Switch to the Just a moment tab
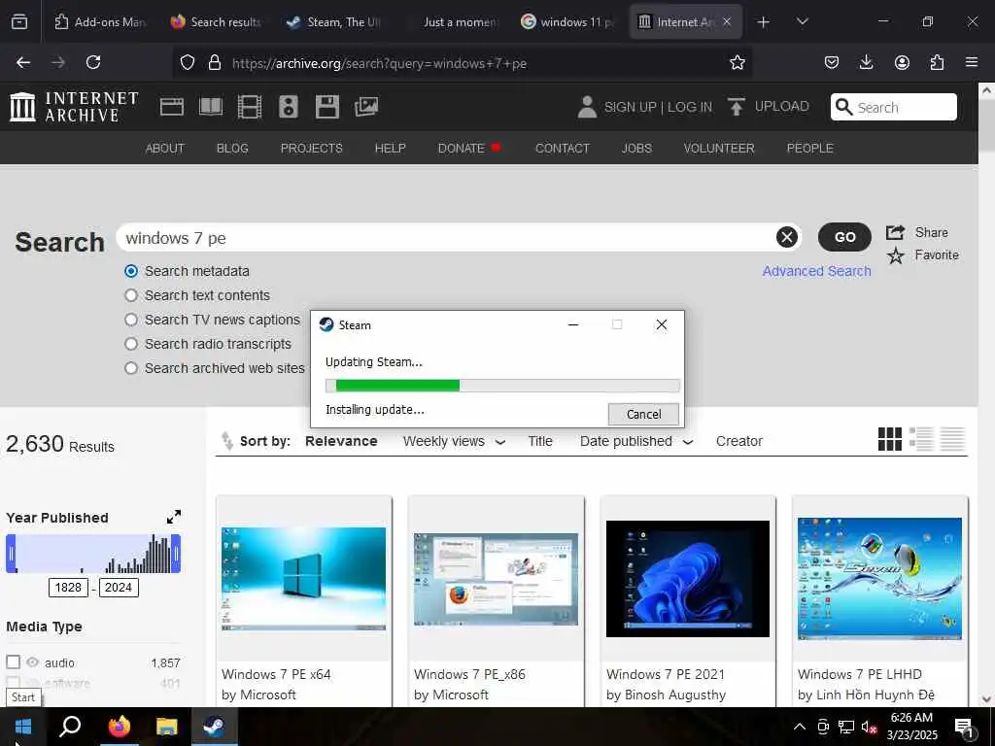The image size is (995, 746). click(452, 21)
